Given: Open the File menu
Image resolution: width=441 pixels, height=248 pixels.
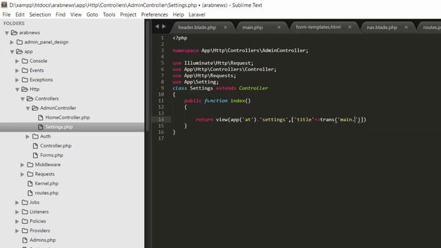Looking at the screenshot, I should point(6,14).
